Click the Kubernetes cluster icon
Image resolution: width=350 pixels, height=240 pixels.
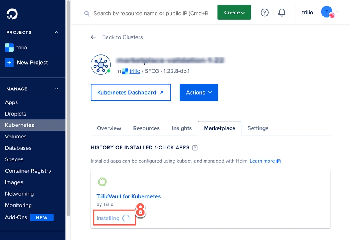(101, 65)
